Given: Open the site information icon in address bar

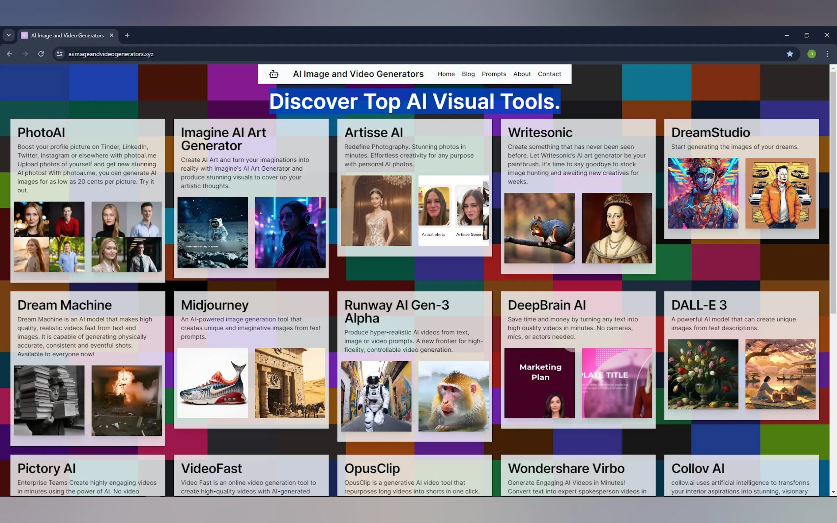Looking at the screenshot, I should (x=60, y=54).
